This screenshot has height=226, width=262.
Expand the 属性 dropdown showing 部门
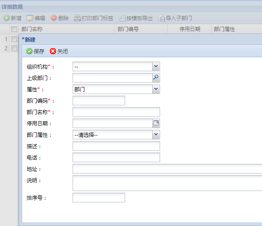point(156,89)
